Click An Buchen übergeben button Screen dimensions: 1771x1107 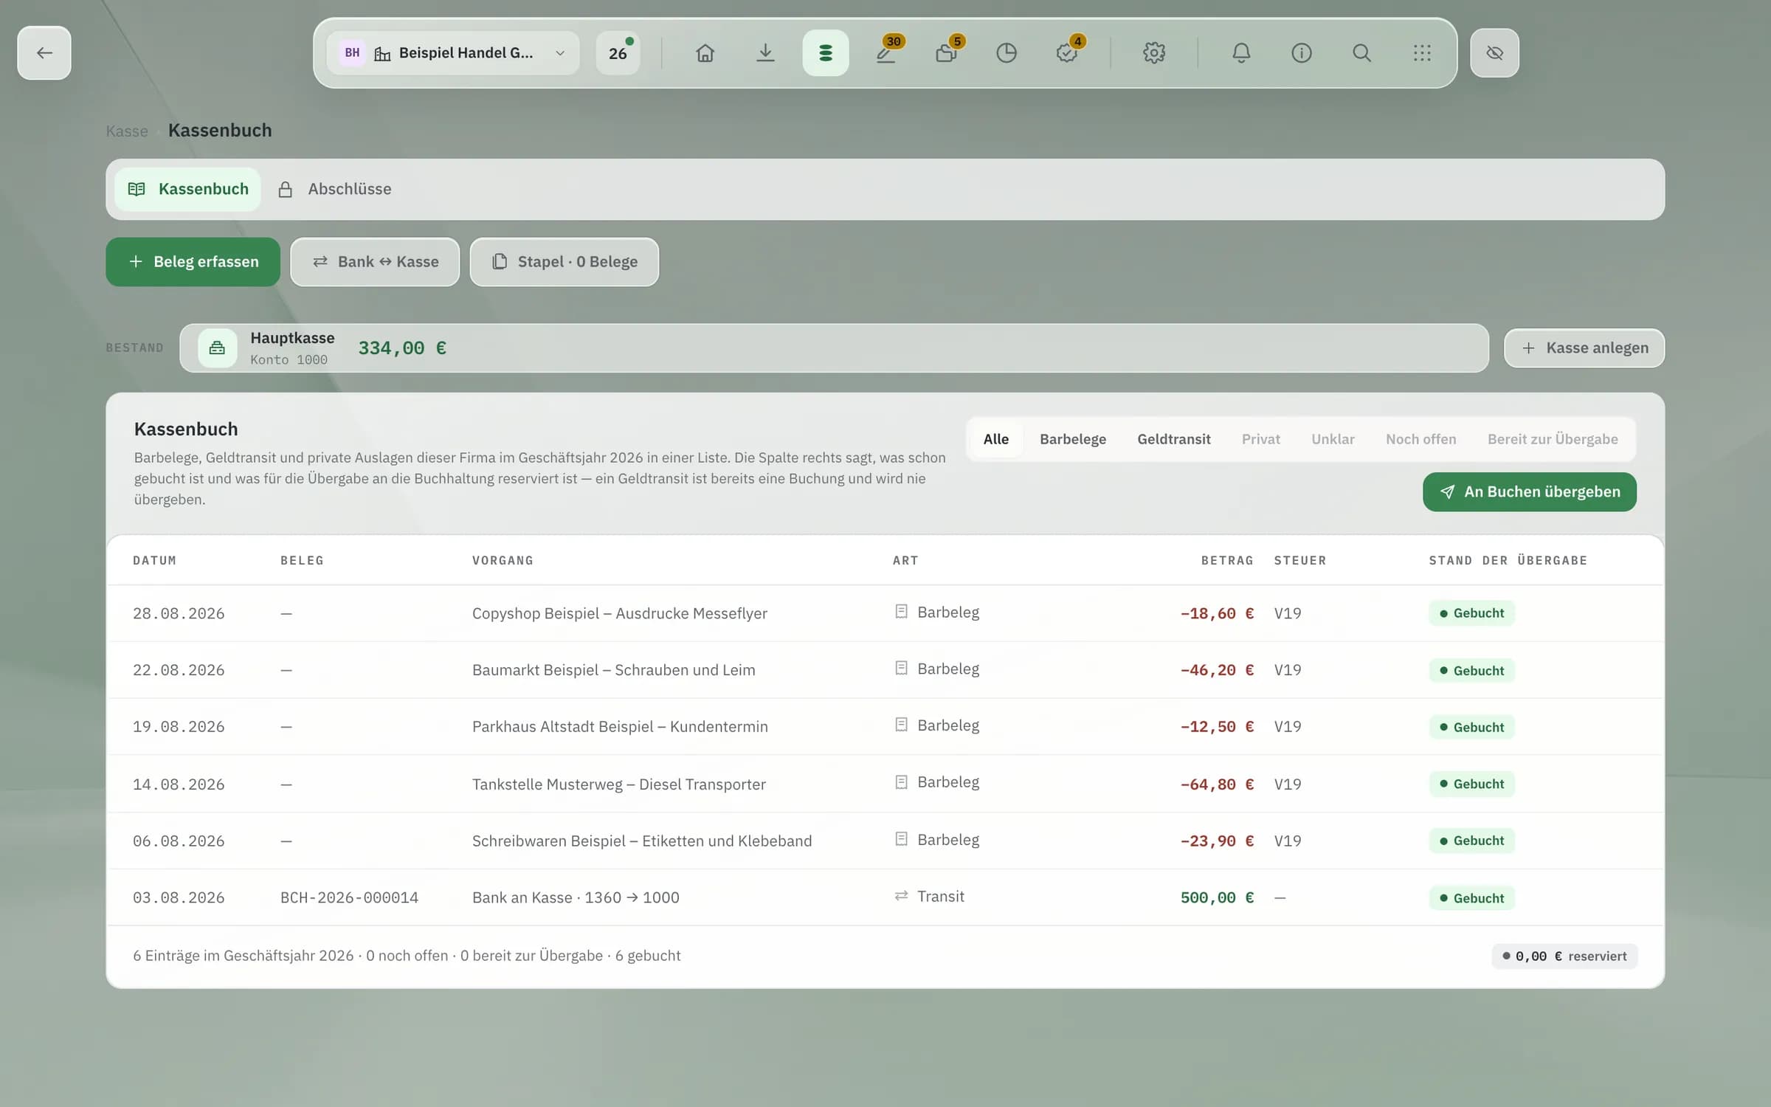point(1530,492)
